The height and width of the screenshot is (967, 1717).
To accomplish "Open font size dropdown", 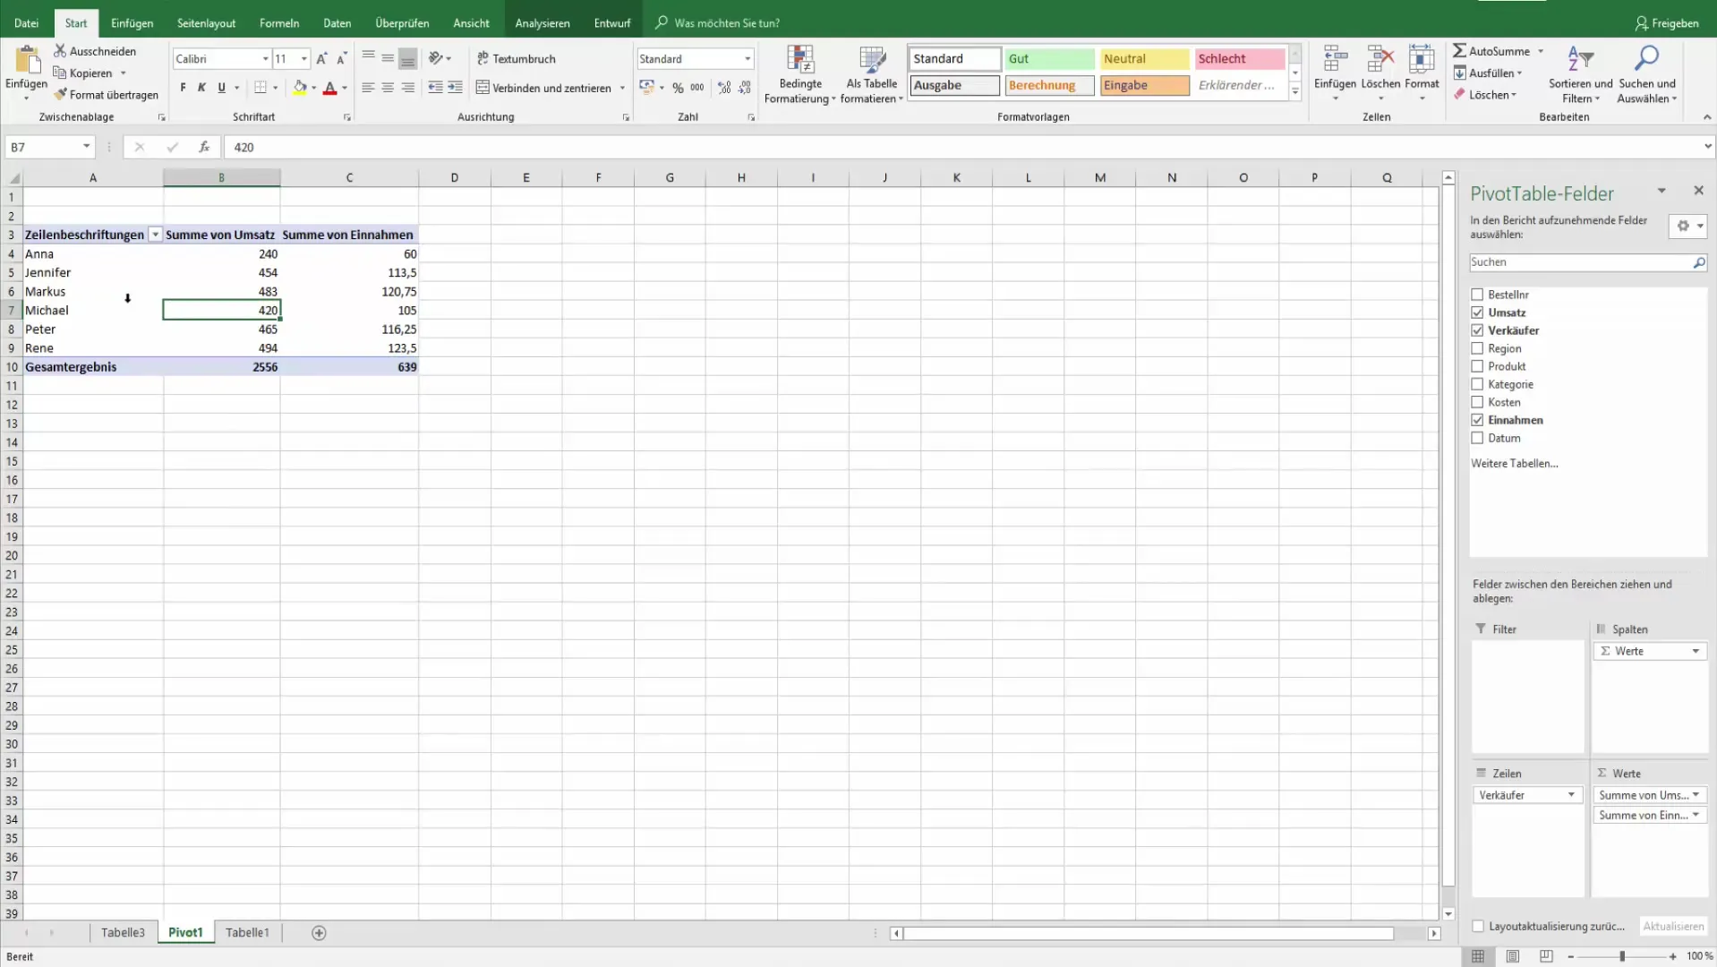I will coord(304,59).
